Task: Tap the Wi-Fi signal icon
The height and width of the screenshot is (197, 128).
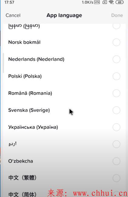Action: (x=111, y=2)
